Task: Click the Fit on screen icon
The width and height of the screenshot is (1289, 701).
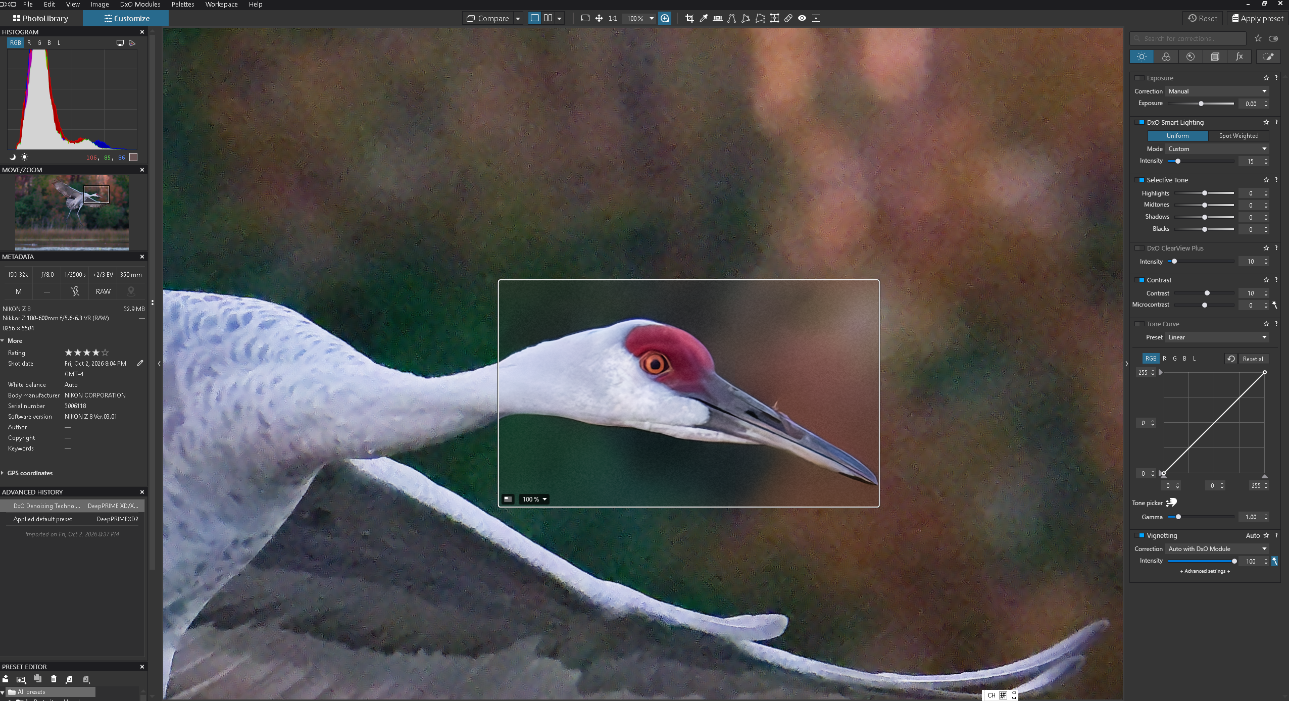Action: coord(585,18)
